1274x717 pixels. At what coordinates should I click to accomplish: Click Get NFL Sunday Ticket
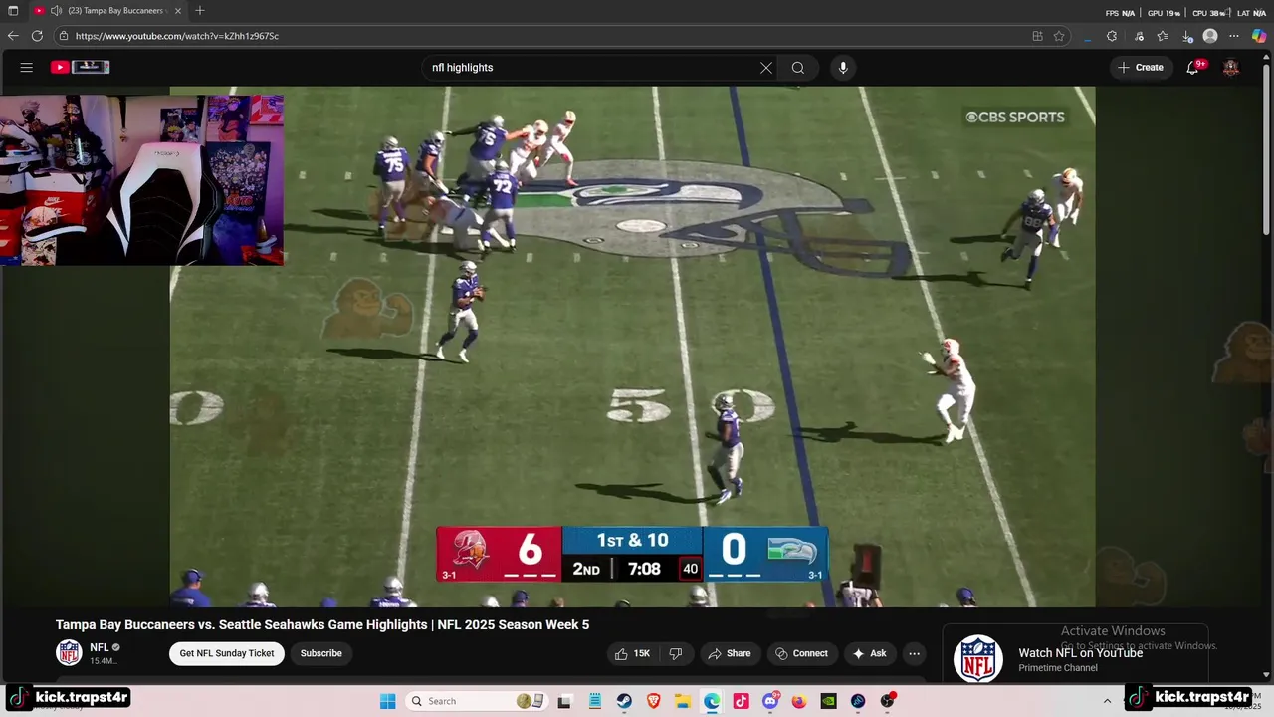(227, 653)
